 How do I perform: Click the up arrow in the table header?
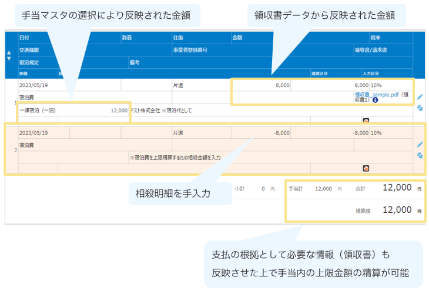tap(8, 53)
